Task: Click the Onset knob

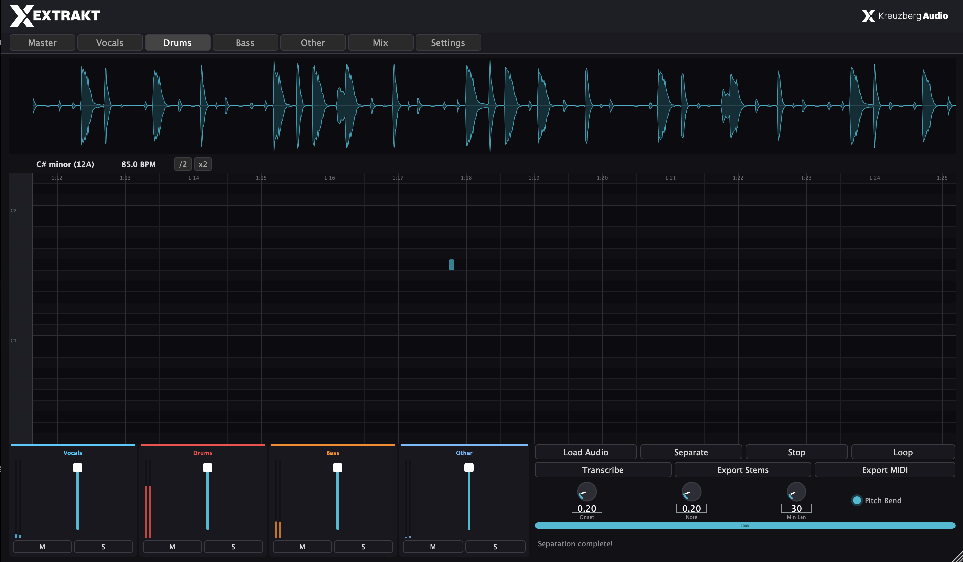Action: [587, 492]
